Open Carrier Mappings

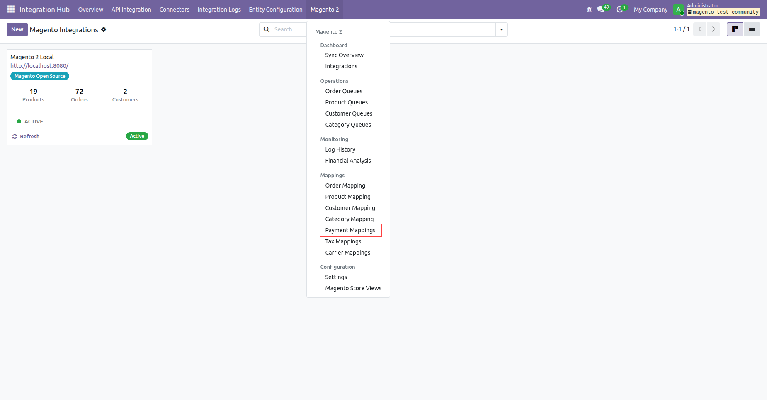tap(348, 253)
